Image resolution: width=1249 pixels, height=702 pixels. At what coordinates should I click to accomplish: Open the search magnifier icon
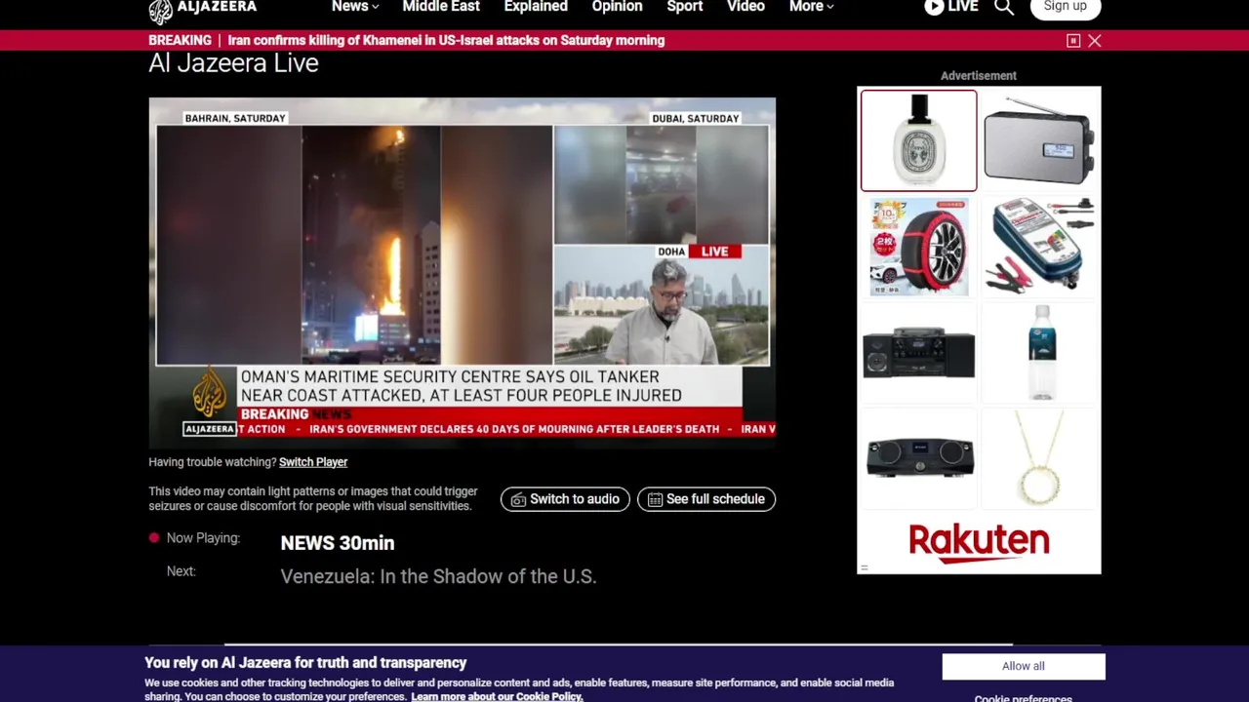(x=1003, y=7)
